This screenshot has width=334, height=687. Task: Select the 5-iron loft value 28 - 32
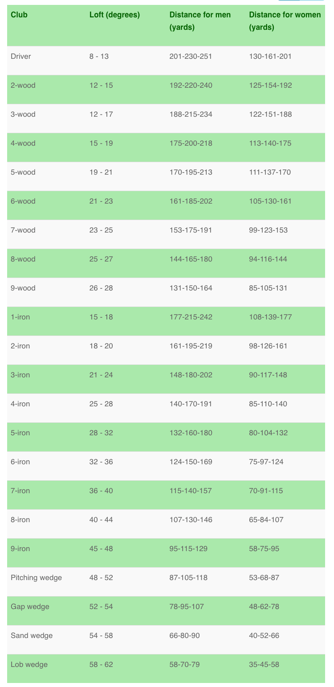[101, 433]
